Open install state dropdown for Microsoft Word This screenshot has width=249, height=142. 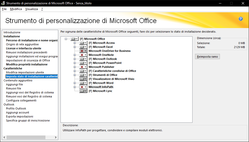pyautogui.click(x=83, y=83)
